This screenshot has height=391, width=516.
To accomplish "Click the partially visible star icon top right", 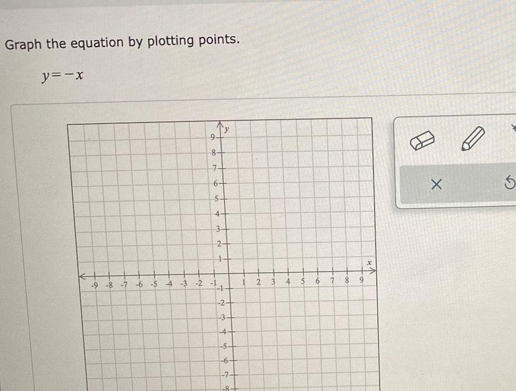I will [x=513, y=128].
